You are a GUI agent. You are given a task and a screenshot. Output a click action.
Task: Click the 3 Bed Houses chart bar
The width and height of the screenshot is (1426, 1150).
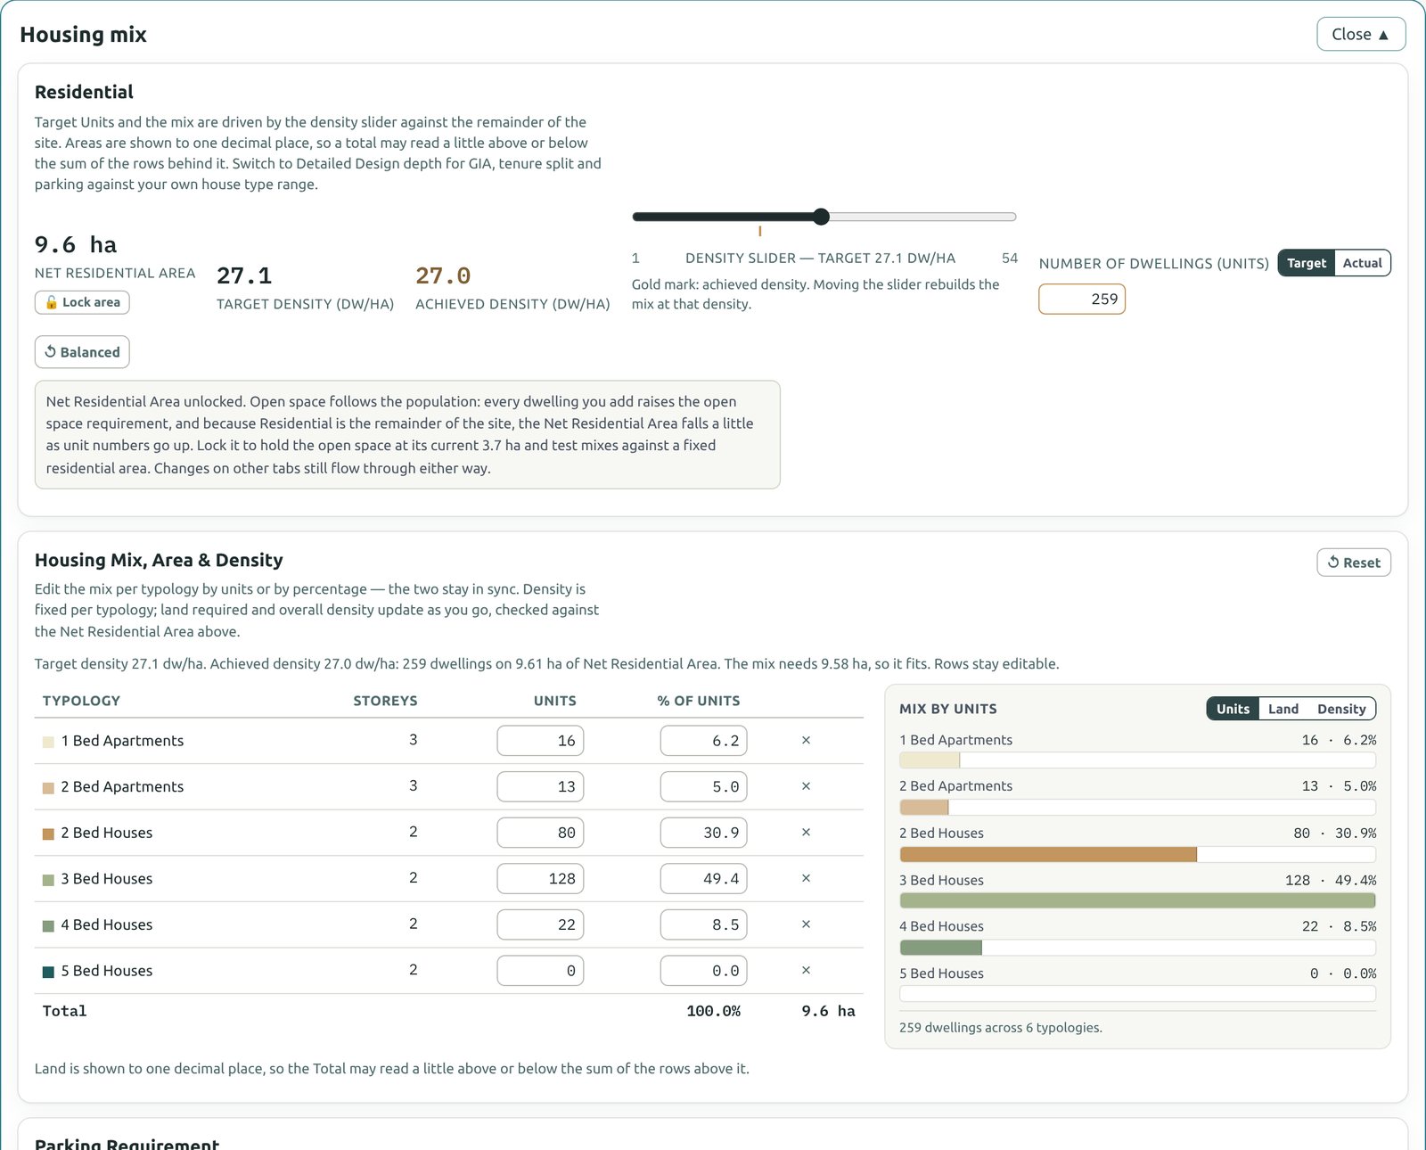[x=1137, y=900]
